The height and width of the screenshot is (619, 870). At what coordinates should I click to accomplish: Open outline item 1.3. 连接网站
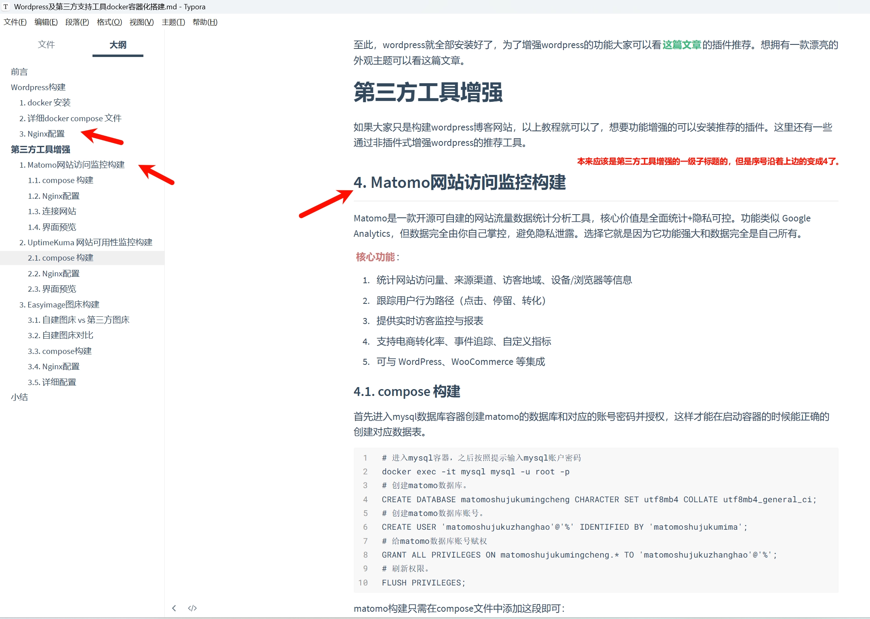pos(52,211)
